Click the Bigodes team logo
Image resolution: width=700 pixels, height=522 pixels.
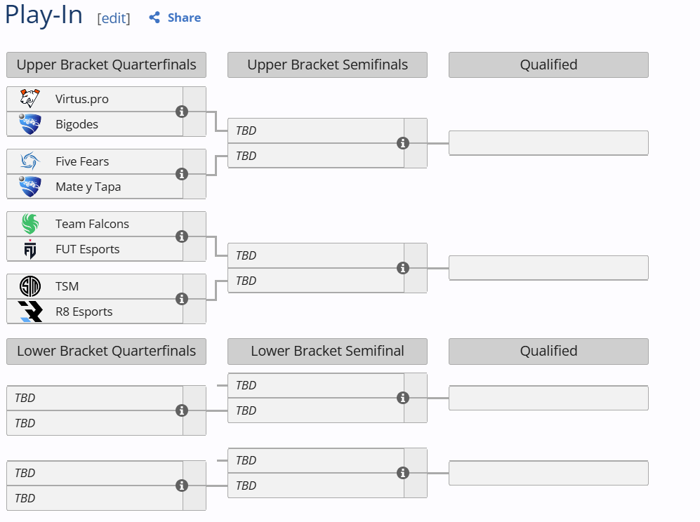click(30, 124)
